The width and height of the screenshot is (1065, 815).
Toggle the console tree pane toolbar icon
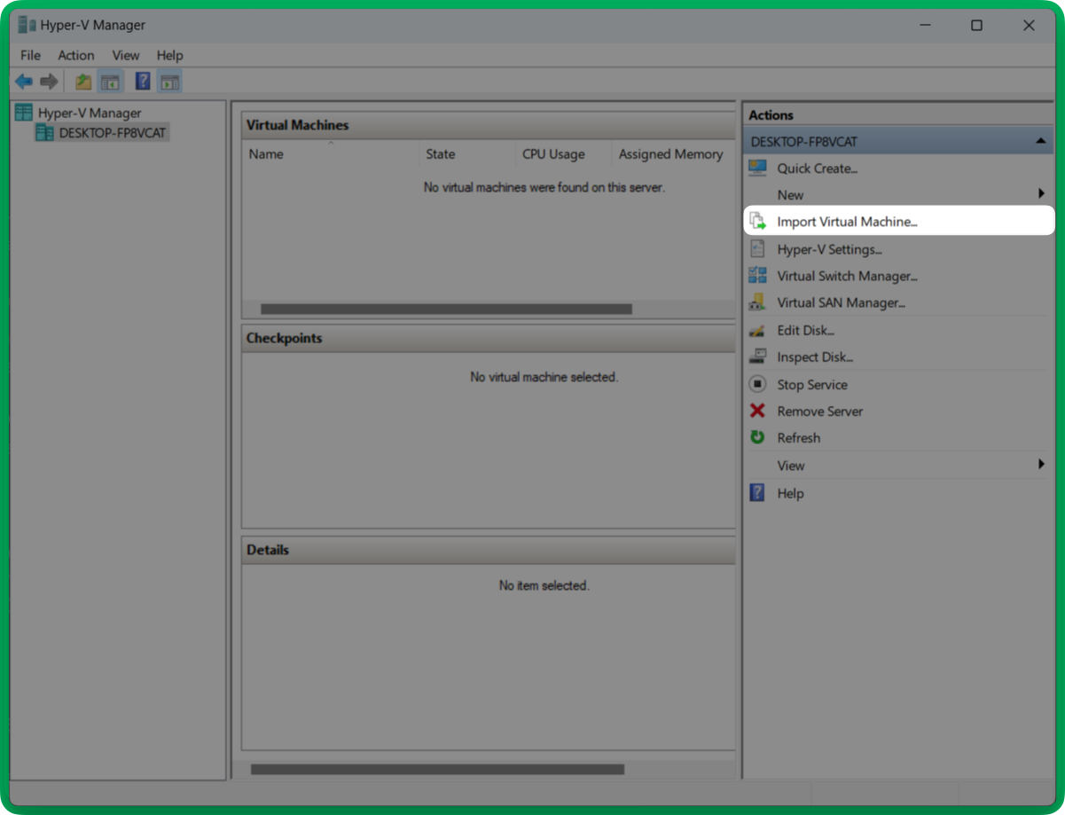pyautogui.click(x=110, y=82)
